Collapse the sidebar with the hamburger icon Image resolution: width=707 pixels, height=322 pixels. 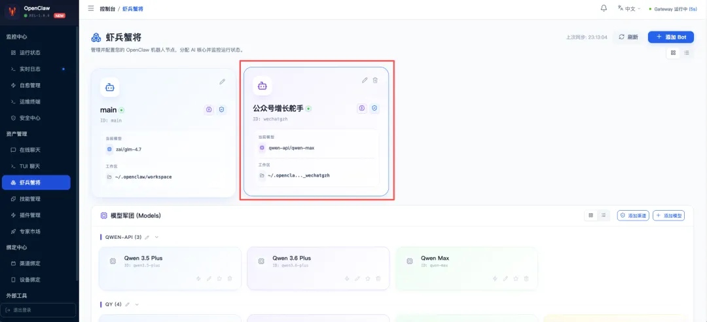click(91, 9)
